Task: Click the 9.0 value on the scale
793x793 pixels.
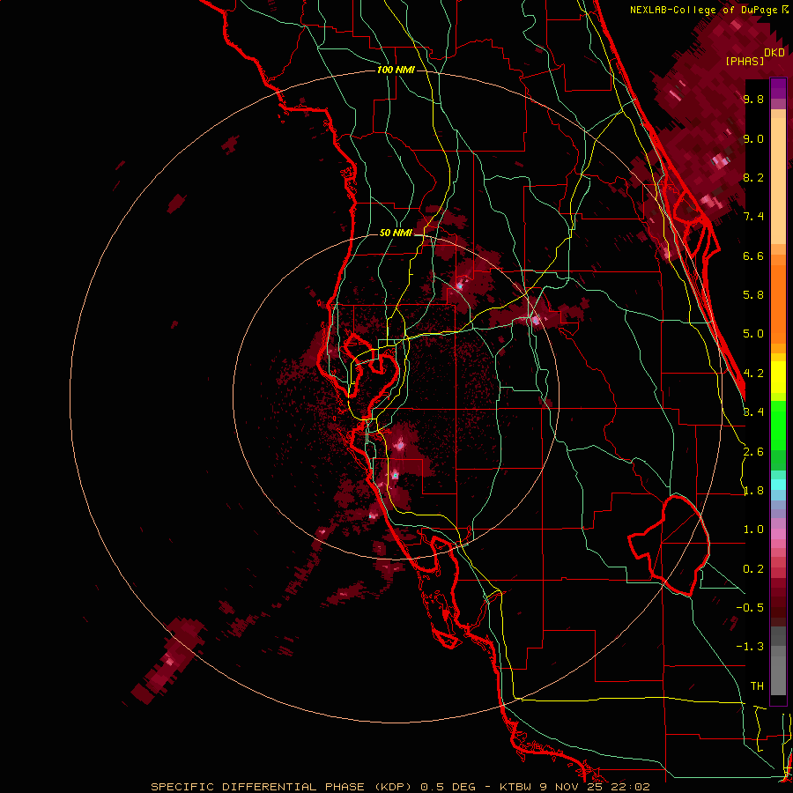Action: tap(753, 139)
